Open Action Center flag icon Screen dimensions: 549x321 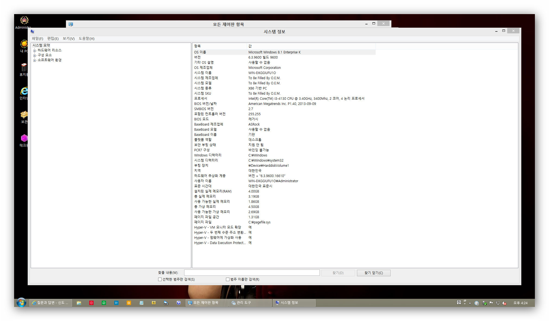pos(491,303)
